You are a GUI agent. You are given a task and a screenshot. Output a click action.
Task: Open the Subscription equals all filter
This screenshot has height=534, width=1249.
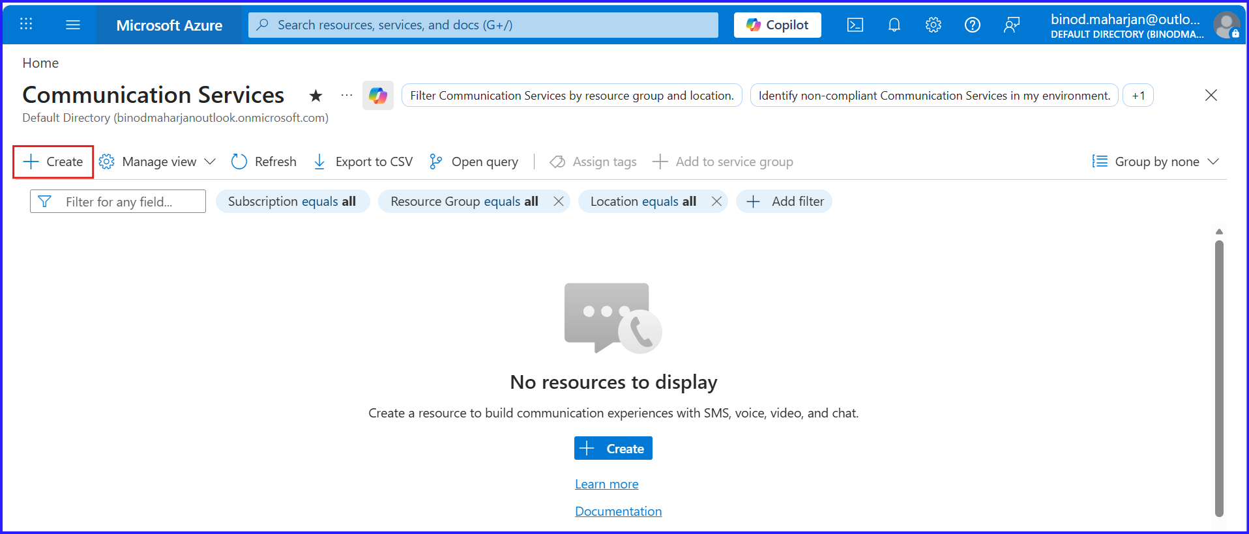(x=293, y=202)
